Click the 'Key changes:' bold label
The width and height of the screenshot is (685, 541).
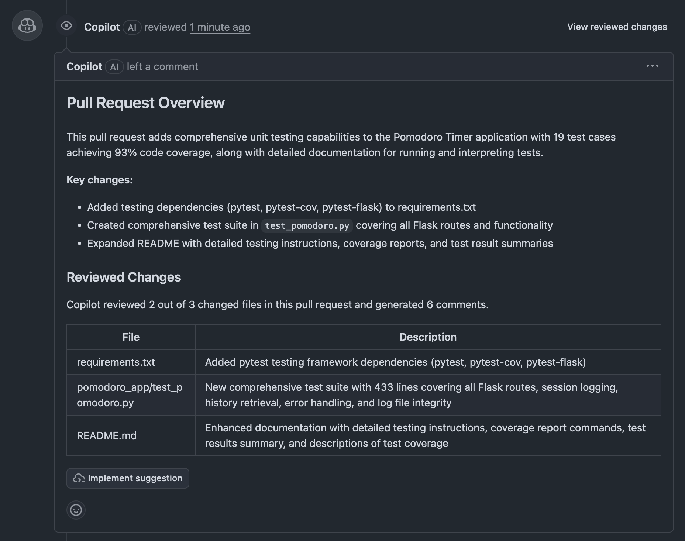click(100, 180)
